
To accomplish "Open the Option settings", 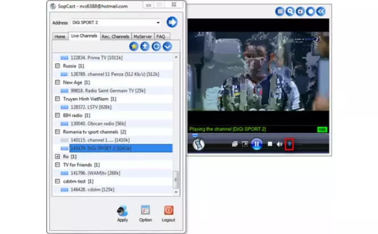I will click(145, 214).
